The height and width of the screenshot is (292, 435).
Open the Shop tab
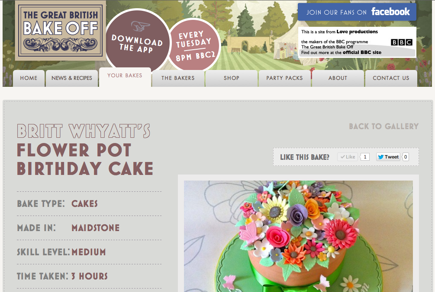(232, 78)
